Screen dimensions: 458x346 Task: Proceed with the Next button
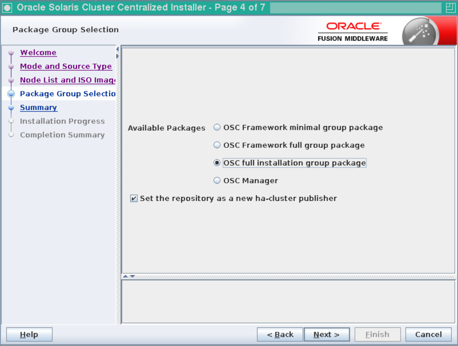click(x=327, y=335)
